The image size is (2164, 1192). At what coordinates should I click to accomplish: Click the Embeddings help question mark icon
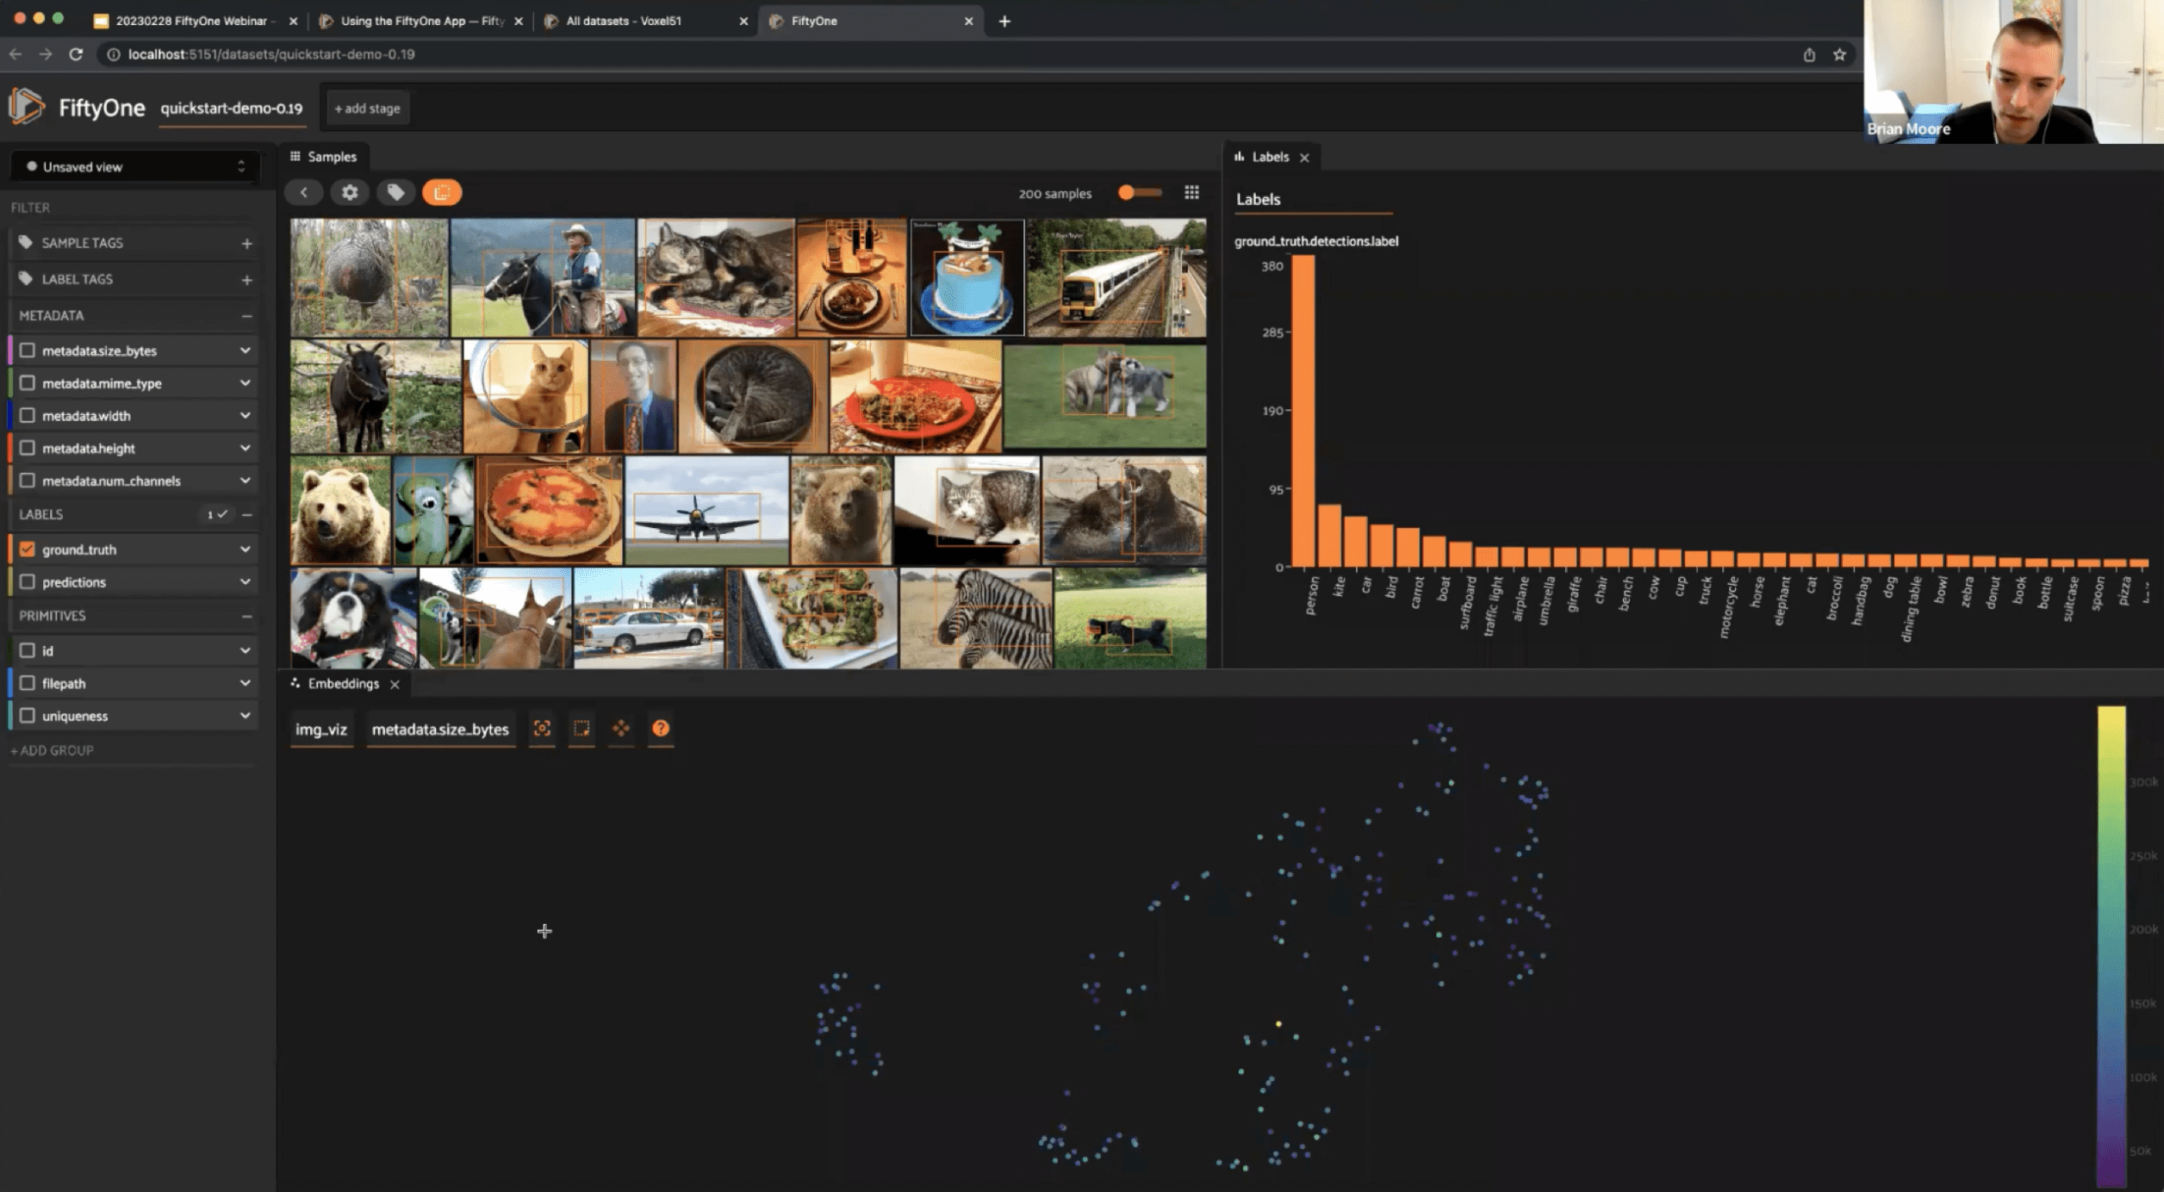tap(661, 729)
